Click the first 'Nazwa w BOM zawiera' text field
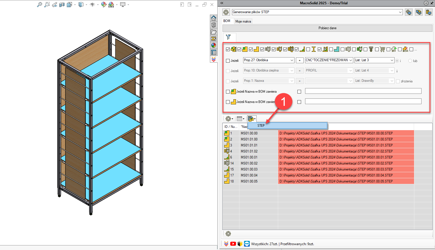Screen dimensions: 435x250 [x=363, y=91]
